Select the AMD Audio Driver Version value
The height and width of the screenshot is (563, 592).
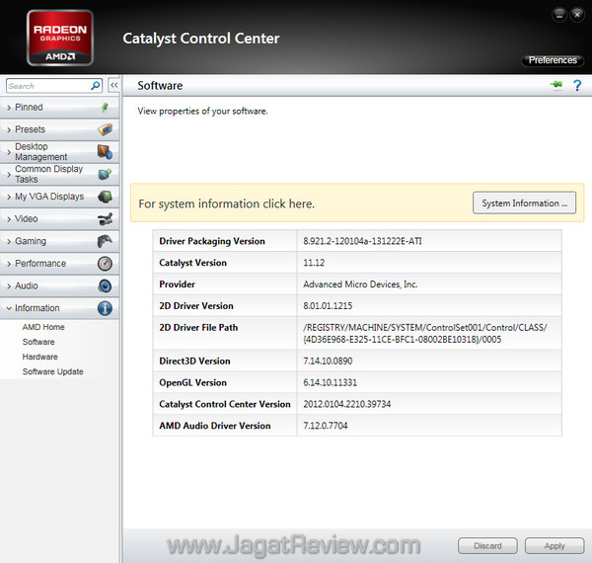pyautogui.click(x=325, y=426)
